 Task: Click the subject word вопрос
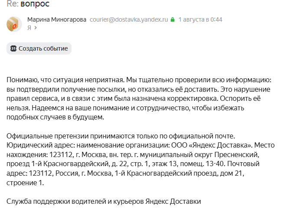(x=35, y=3)
